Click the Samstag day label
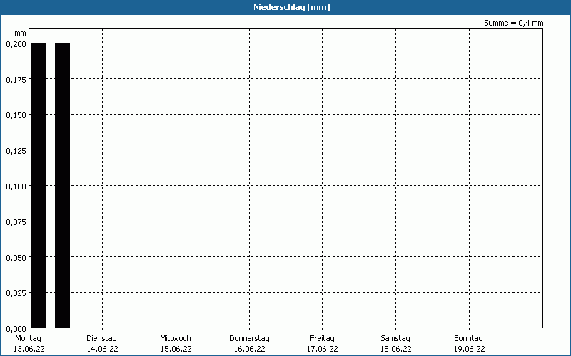The image size is (571, 356). 395,339
